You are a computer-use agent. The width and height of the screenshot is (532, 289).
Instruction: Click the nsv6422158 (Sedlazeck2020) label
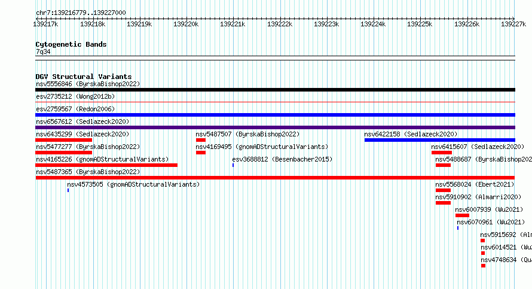pyautogui.click(x=411, y=134)
